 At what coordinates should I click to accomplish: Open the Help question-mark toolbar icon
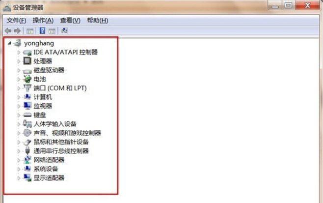tap(42, 31)
